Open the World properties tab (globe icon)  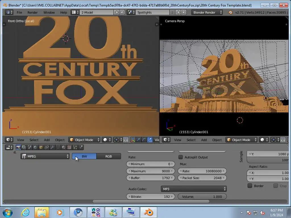coord(35,147)
